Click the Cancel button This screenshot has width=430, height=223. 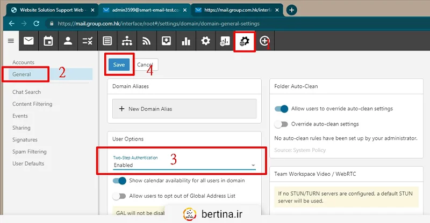click(145, 64)
